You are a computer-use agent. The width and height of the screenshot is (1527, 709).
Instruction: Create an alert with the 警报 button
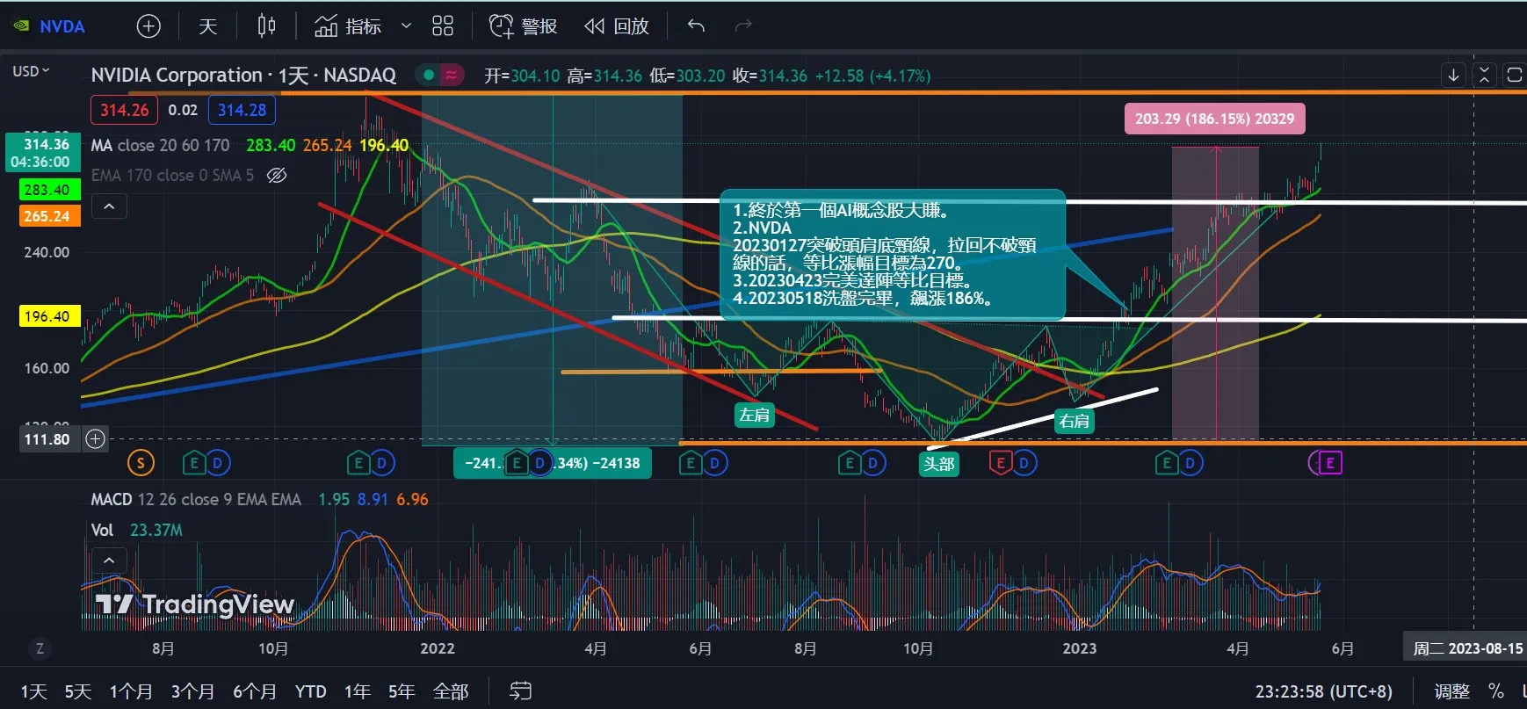(523, 26)
